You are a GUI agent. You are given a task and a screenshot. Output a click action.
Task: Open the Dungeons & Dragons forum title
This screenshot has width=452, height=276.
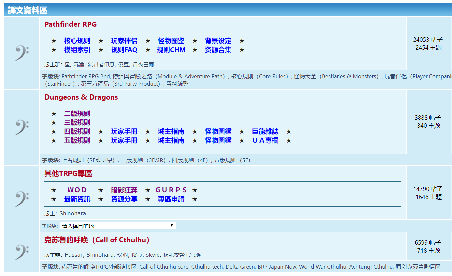81,97
